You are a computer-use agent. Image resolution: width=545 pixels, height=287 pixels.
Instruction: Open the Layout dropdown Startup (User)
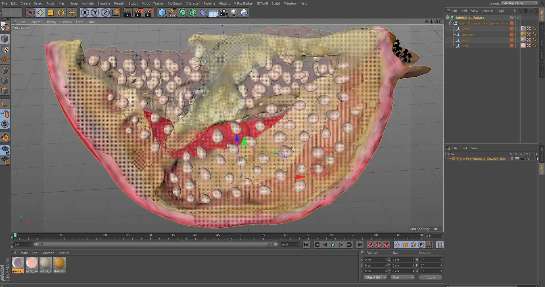tap(520, 3)
